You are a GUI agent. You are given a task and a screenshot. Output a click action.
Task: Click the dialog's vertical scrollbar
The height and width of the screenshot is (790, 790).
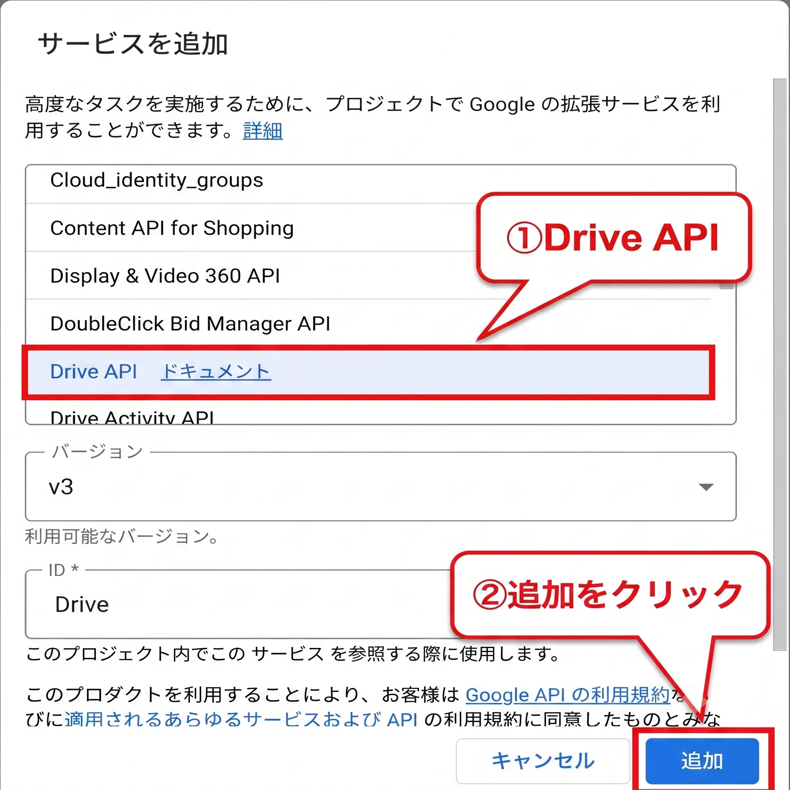click(779, 364)
